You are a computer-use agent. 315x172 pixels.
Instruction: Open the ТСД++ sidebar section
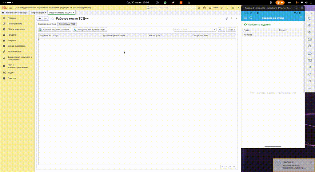point(11,73)
